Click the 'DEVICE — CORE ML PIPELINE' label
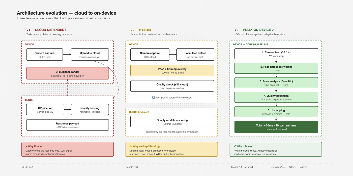353x176 pixels. click(251, 45)
